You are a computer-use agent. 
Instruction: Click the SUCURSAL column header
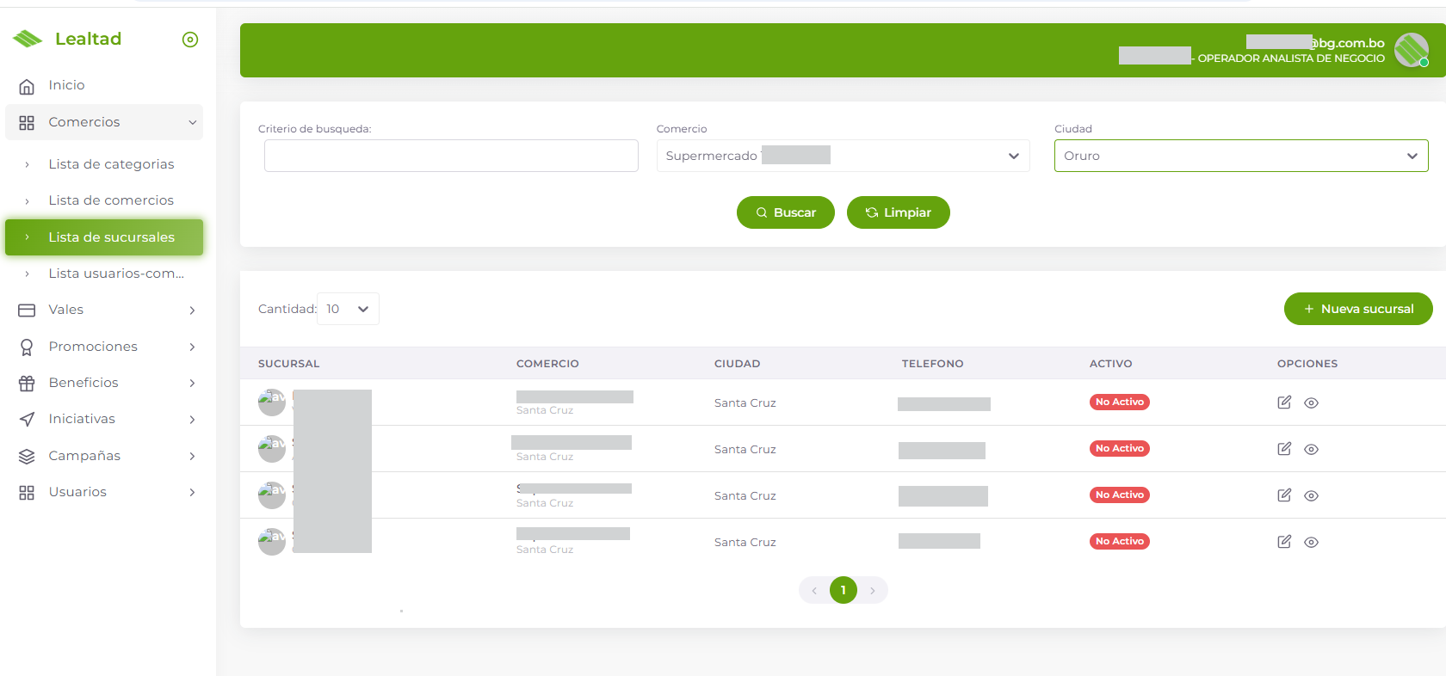(289, 364)
